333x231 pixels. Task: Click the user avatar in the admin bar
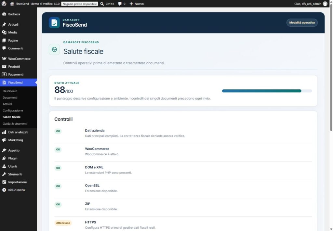[x=325, y=4]
